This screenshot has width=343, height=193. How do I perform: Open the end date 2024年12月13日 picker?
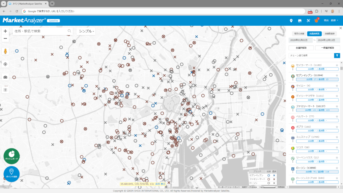[328, 40]
